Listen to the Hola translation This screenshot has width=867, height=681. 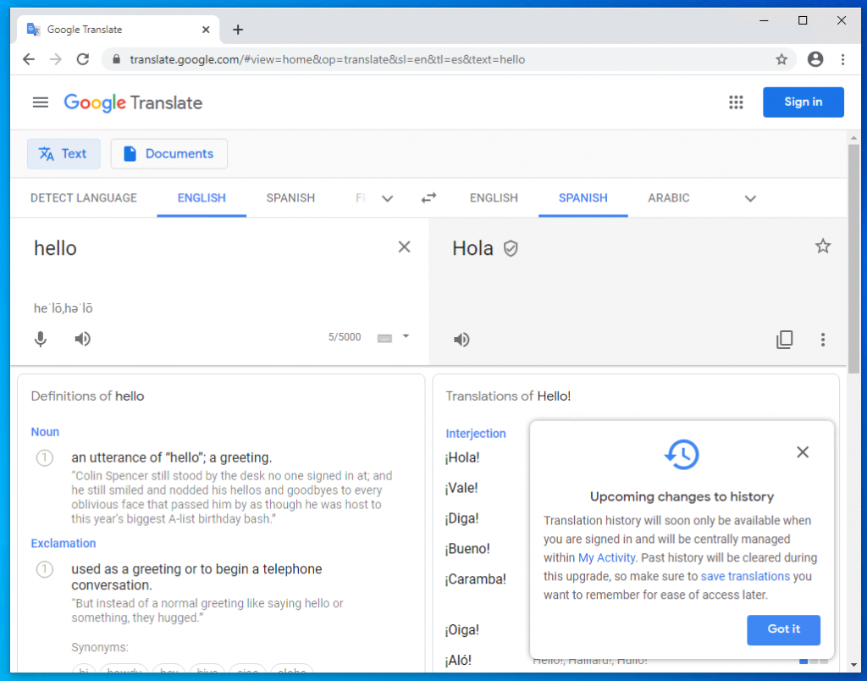click(461, 339)
